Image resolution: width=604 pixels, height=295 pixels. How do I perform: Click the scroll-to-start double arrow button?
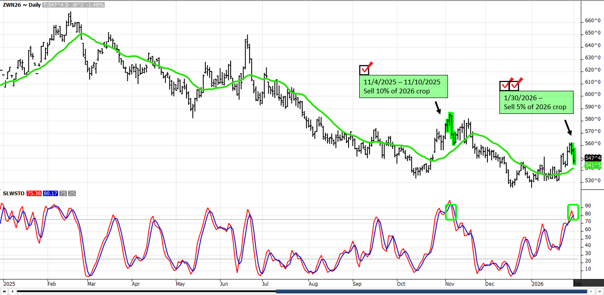(x=4, y=292)
